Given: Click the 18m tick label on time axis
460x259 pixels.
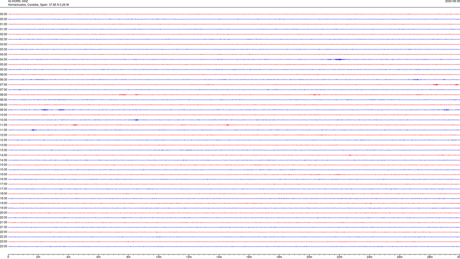Looking at the screenshot, I should [x=279, y=257].
